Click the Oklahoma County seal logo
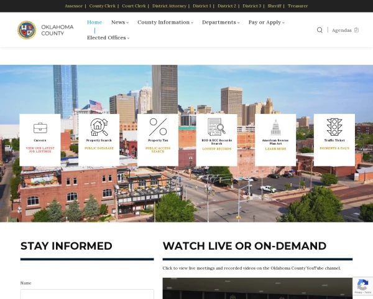The width and height of the screenshot is (373, 299). [x=27, y=30]
